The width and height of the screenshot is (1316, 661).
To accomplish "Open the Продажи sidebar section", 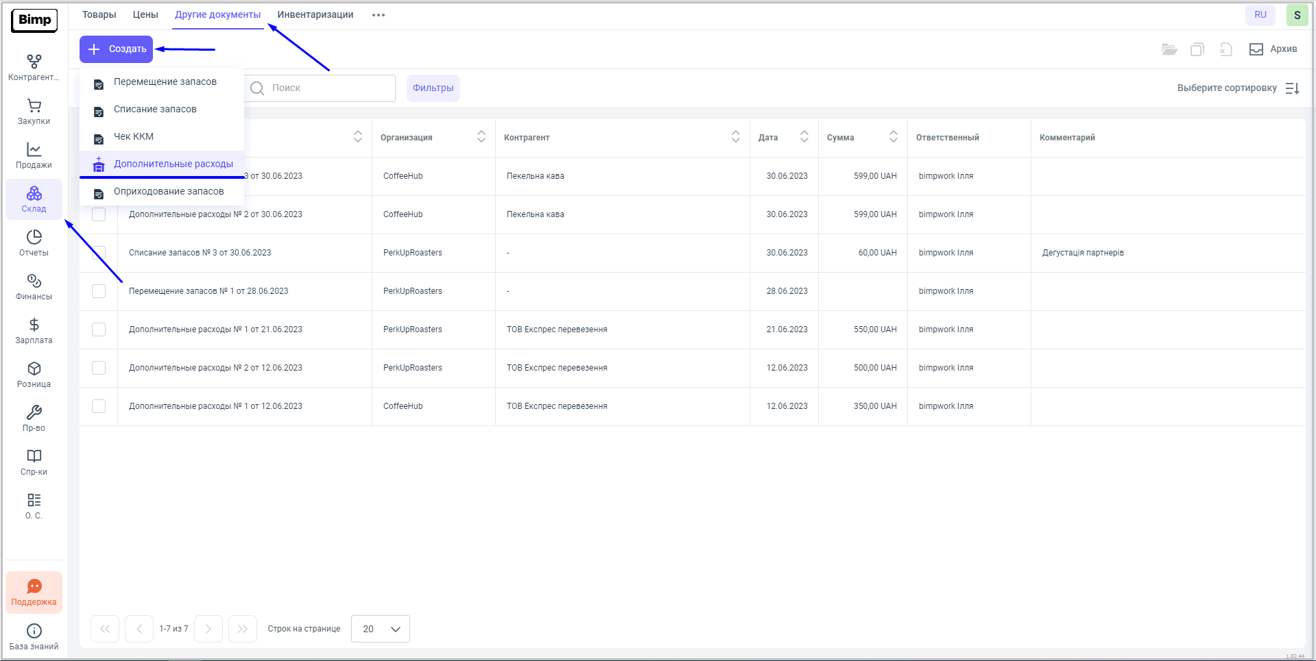I will (34, 155).
